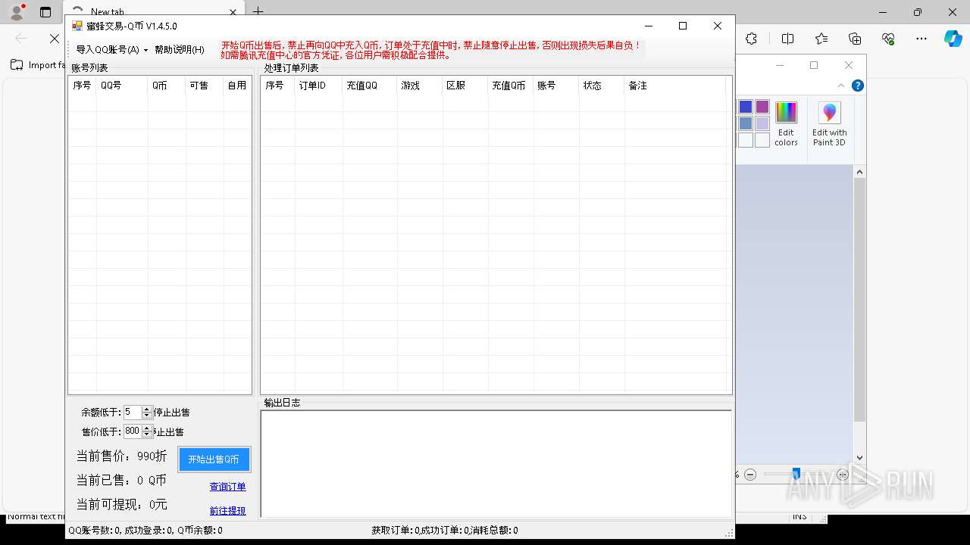Toggle Edge split screen icon
The image size is (970, 545).
[x=787, y=39]
